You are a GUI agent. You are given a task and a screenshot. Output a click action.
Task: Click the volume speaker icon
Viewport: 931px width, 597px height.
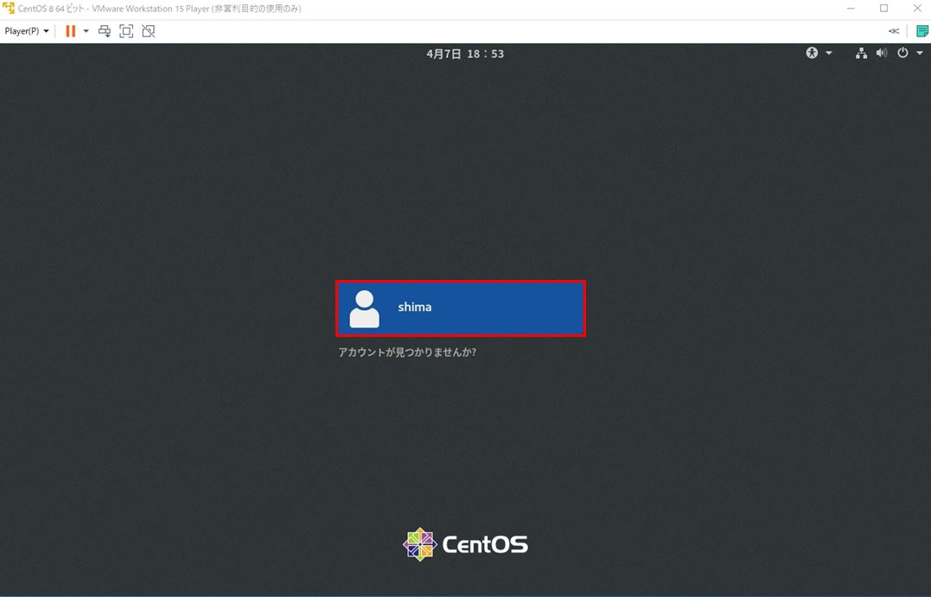(x=882, y=53)
